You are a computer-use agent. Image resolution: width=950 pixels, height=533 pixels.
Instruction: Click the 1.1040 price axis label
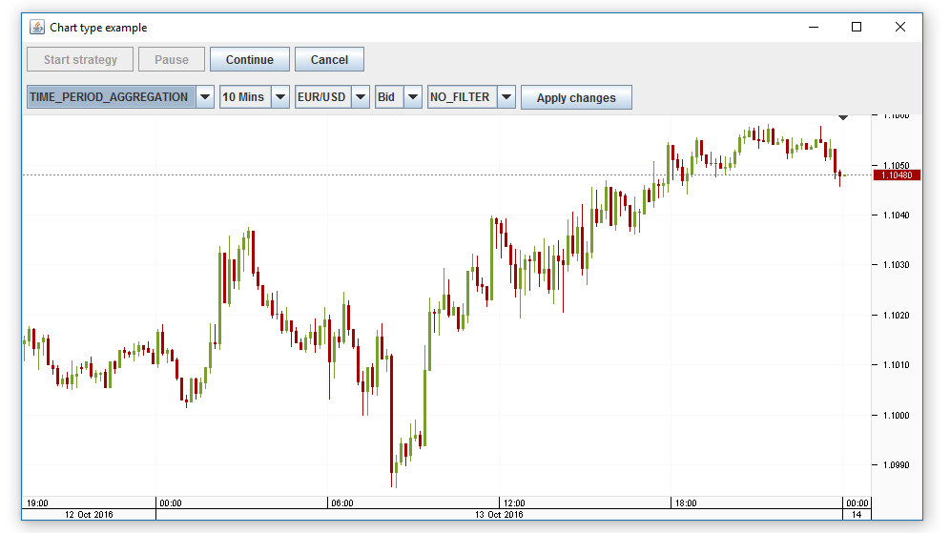pyautogui.click(x=896, y=215)
